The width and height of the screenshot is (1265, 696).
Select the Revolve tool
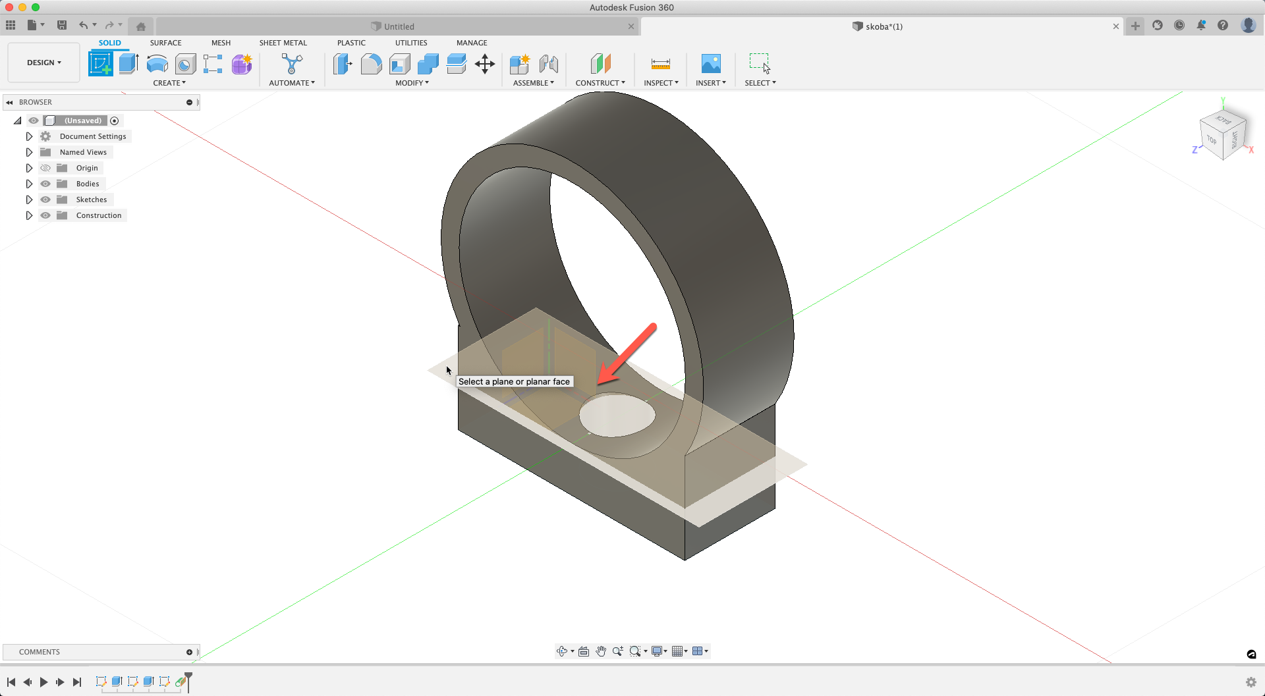tap(156, 64)
